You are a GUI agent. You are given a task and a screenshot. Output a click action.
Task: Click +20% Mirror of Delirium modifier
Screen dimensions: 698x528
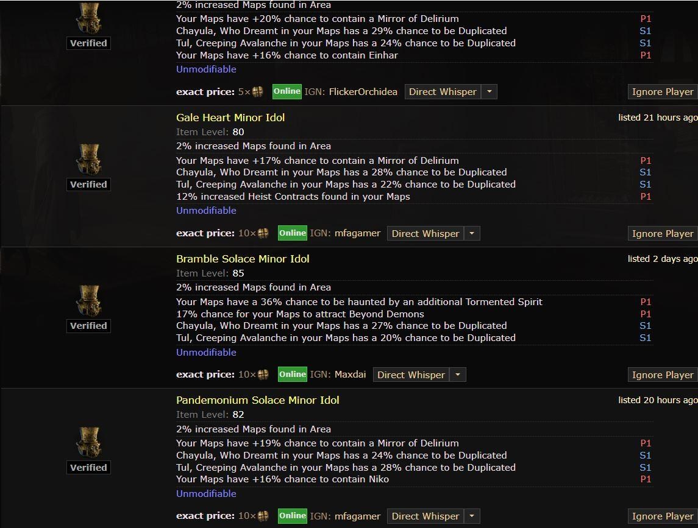coord(318,19)
